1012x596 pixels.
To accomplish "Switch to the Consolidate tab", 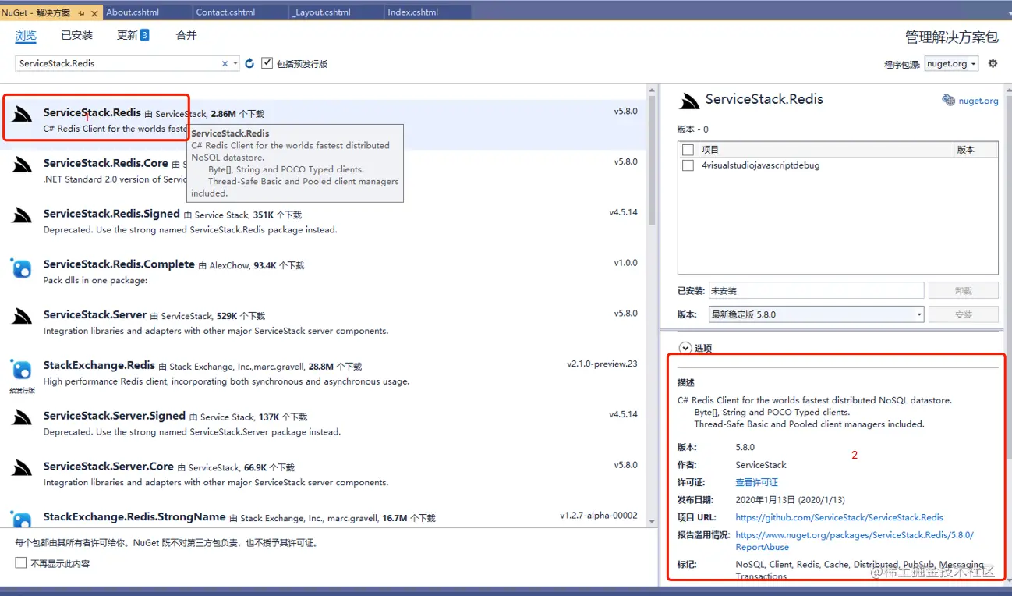I will [x=186, y=35].
